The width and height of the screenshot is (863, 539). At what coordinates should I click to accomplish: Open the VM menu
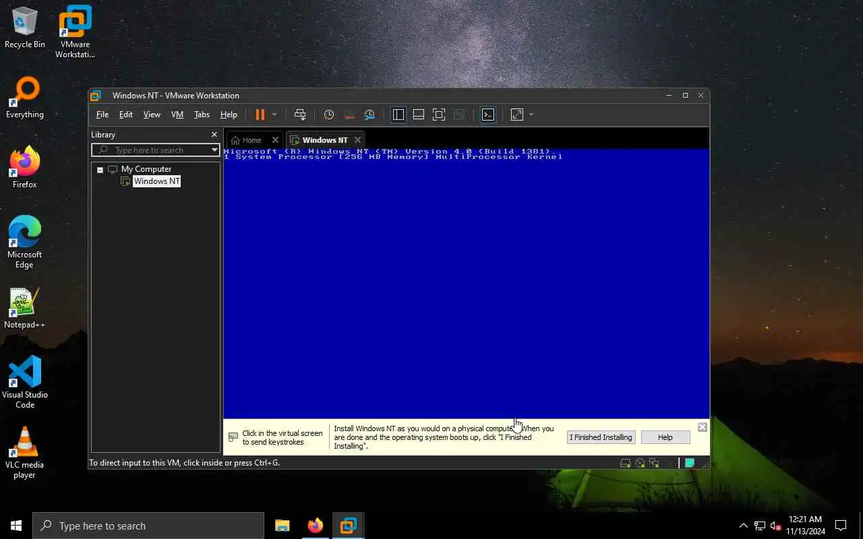[x=177, y=115]
